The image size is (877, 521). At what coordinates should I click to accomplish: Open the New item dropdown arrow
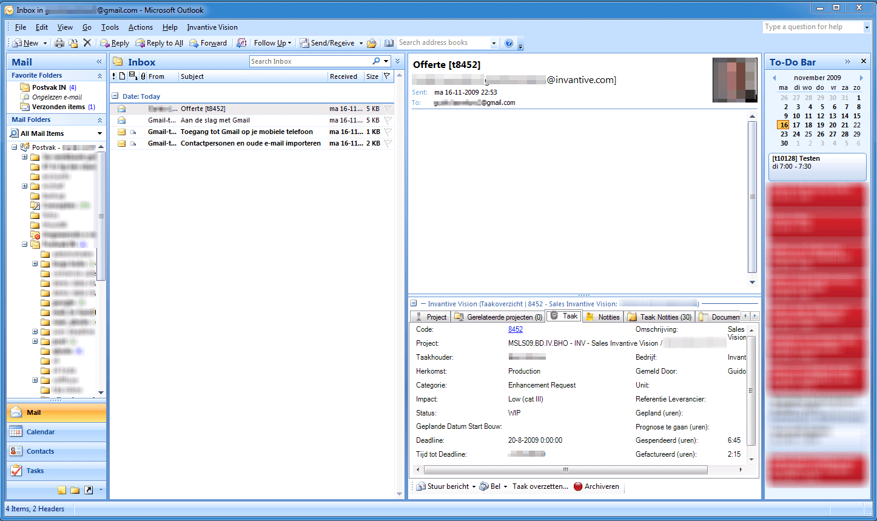(x=44, y=43)
